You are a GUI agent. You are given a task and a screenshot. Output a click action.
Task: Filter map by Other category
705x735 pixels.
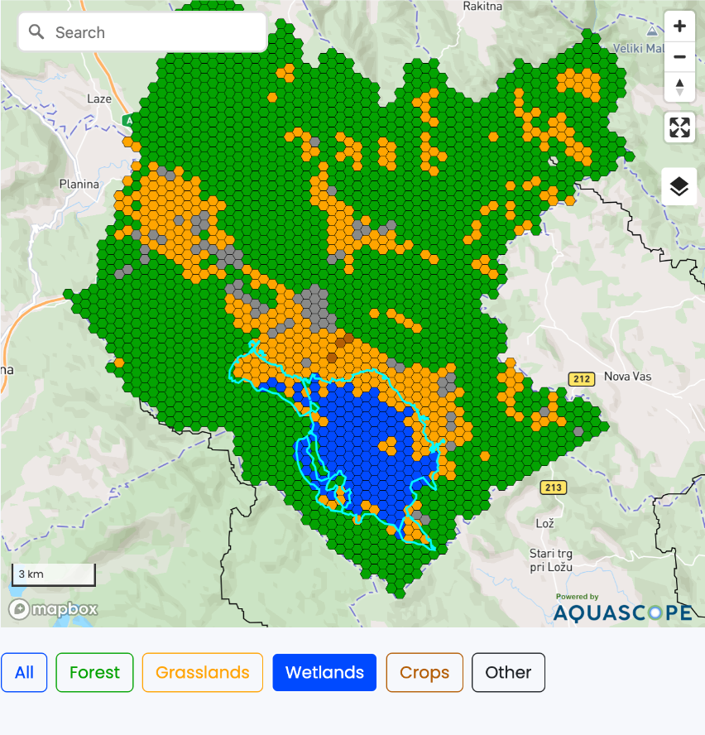(x=508, y=672)
